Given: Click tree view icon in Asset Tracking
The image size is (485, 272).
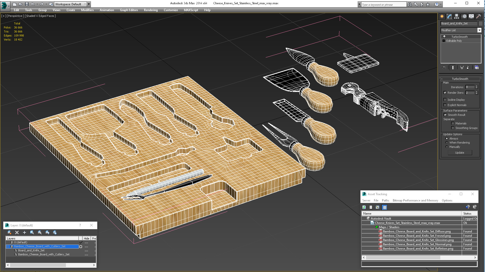Looking at the screenshot, I should tap(378, 207).
